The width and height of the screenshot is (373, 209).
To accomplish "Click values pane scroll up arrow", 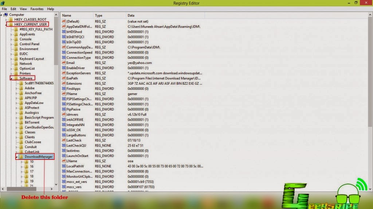I will (370, 15).
